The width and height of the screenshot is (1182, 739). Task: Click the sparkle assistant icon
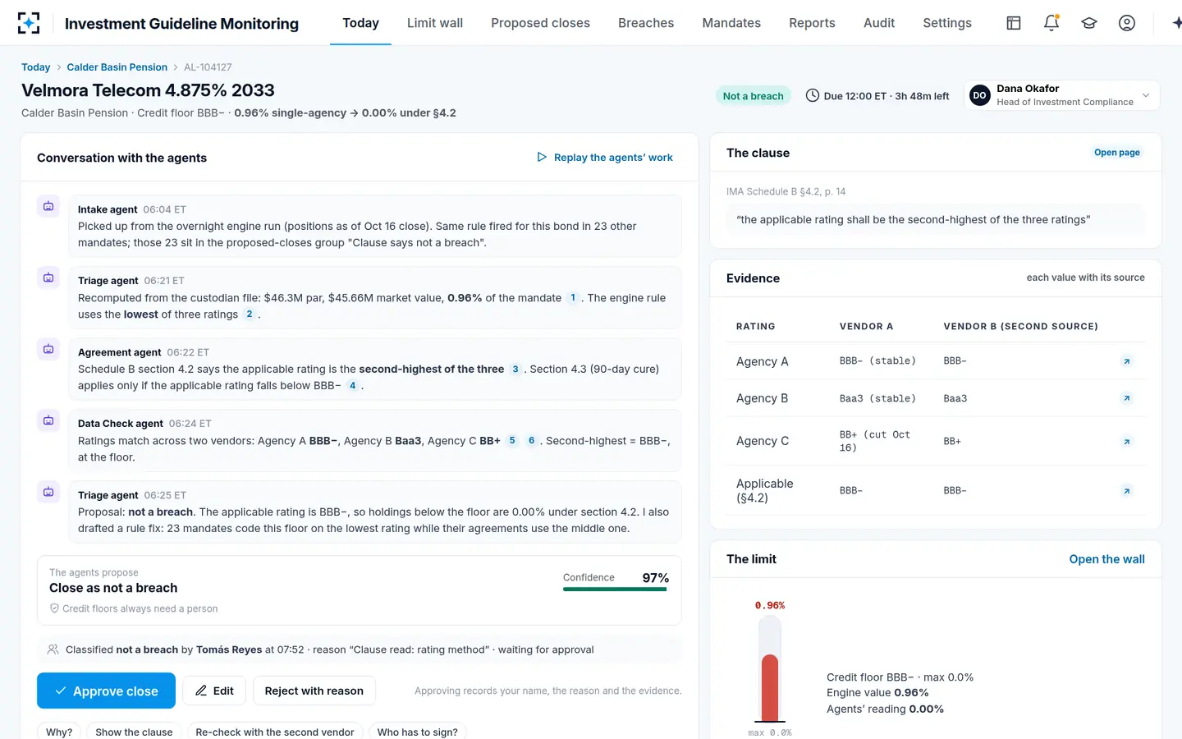1175,23
